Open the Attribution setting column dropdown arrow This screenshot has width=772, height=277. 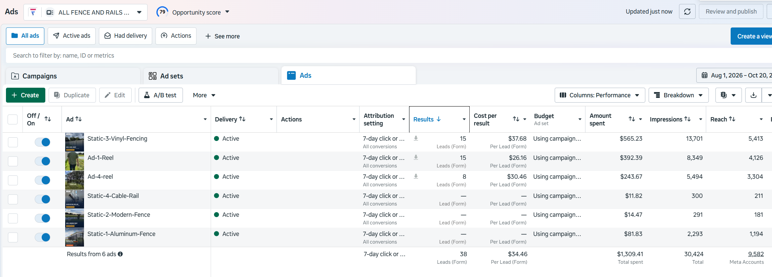(404, 119)
